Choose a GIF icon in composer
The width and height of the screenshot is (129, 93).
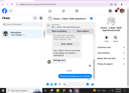(x=60, y=84)
